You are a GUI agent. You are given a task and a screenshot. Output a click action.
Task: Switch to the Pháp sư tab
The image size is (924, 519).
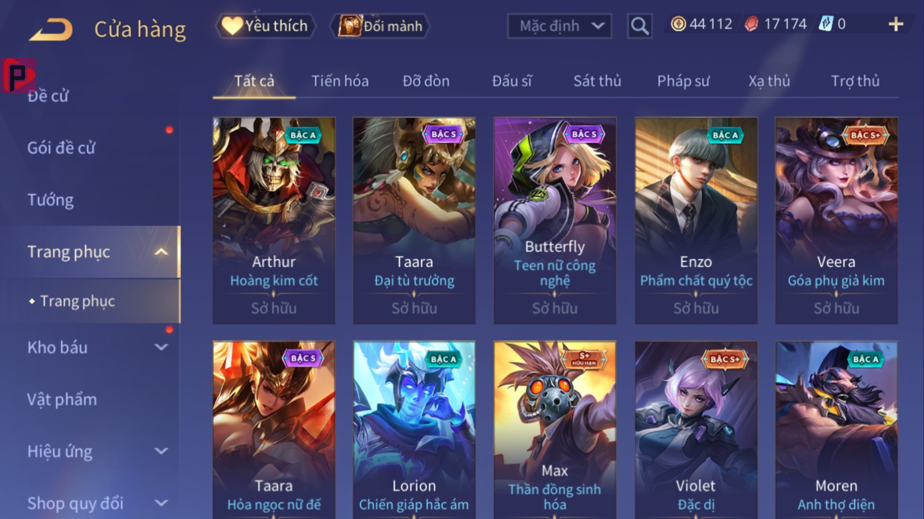click(683, 81)
